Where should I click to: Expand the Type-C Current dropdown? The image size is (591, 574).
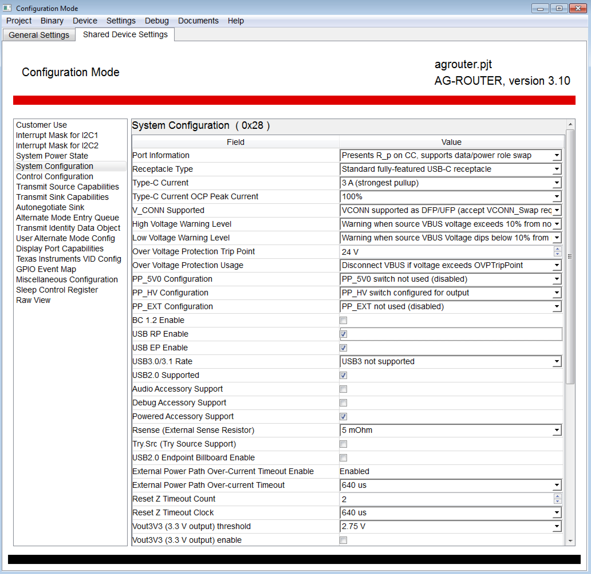tap(557, 183)
